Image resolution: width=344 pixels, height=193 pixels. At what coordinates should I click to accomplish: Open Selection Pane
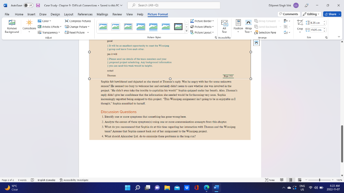click(265, 33)
